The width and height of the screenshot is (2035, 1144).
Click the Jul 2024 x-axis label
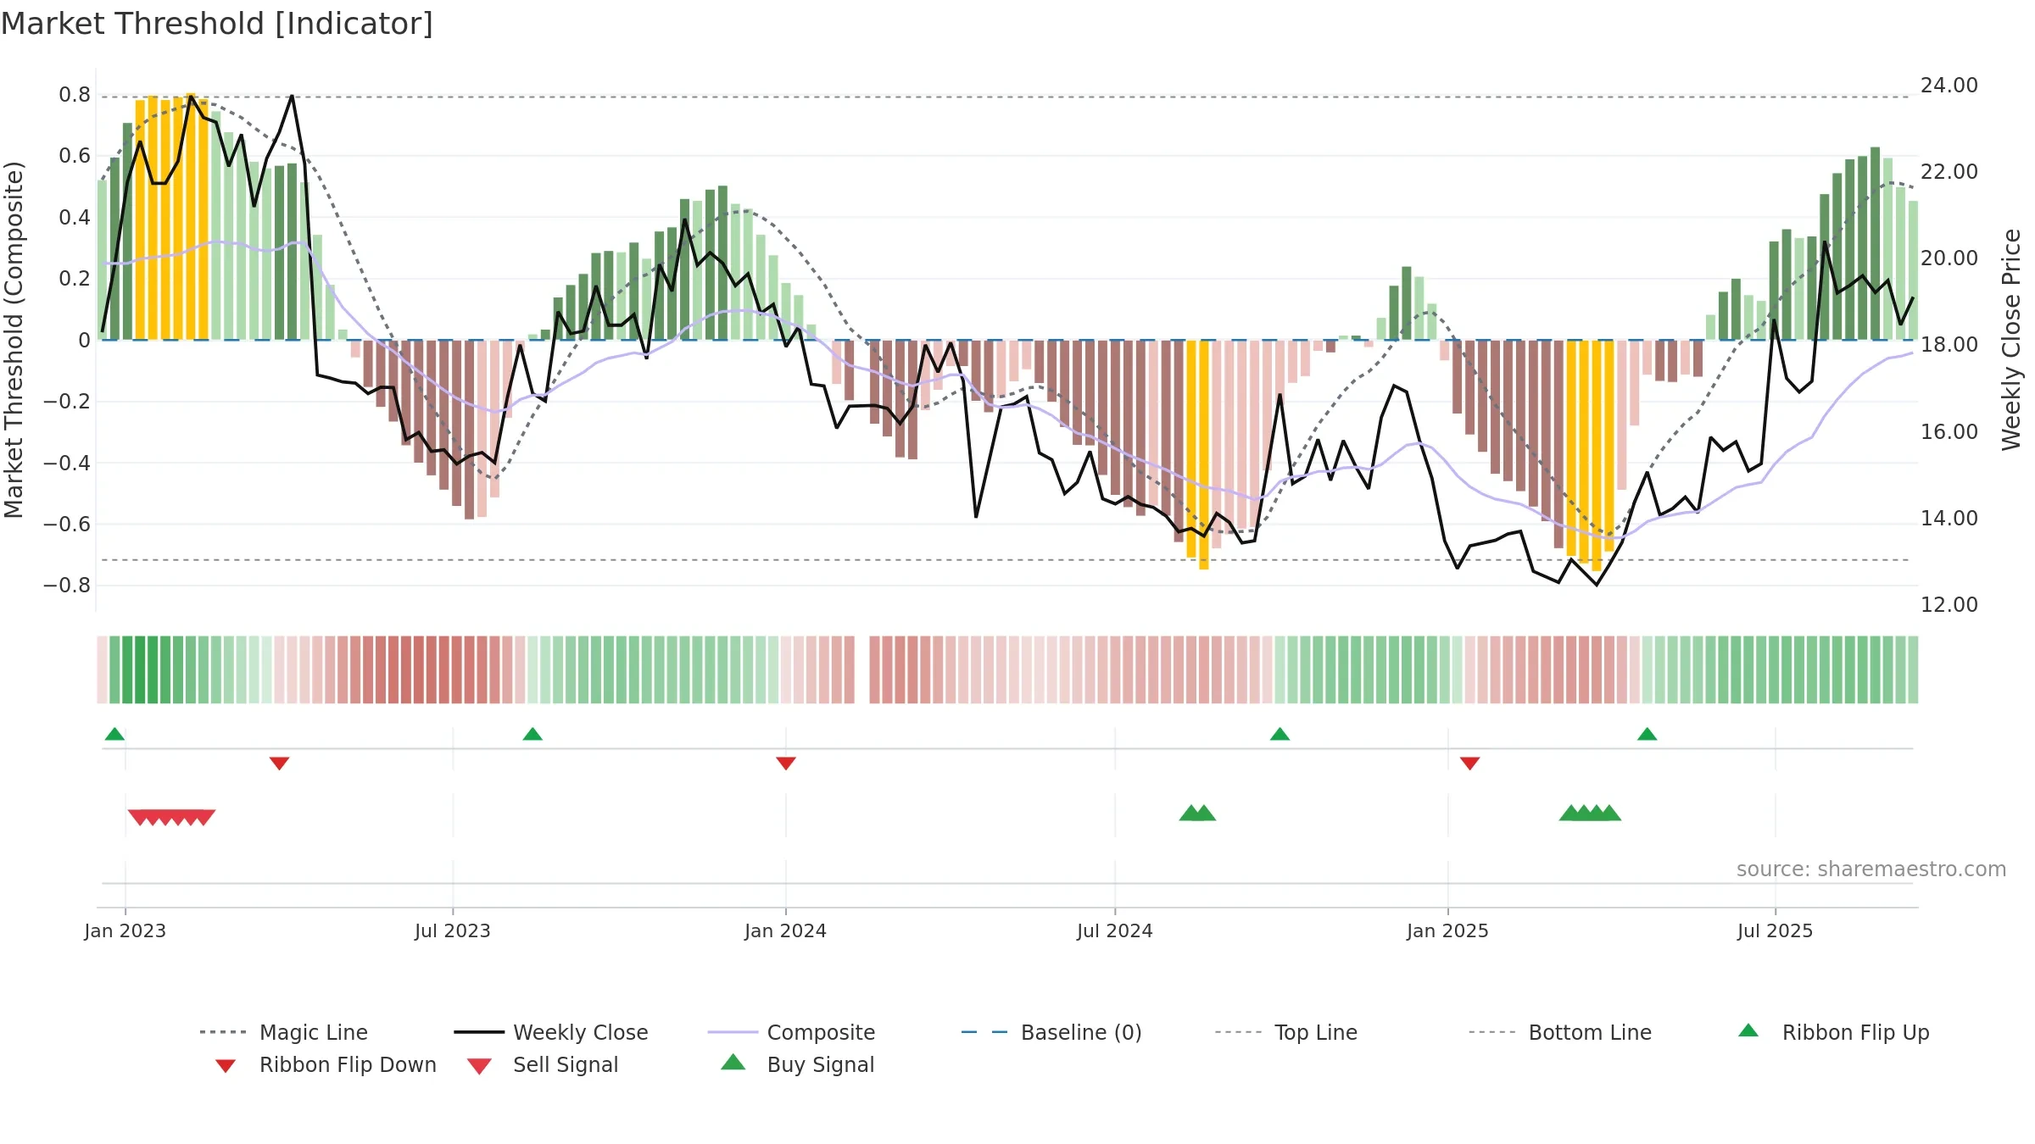1115,930
